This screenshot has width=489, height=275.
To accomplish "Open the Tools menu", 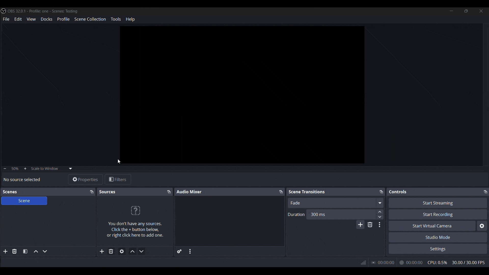I will 116,19.
